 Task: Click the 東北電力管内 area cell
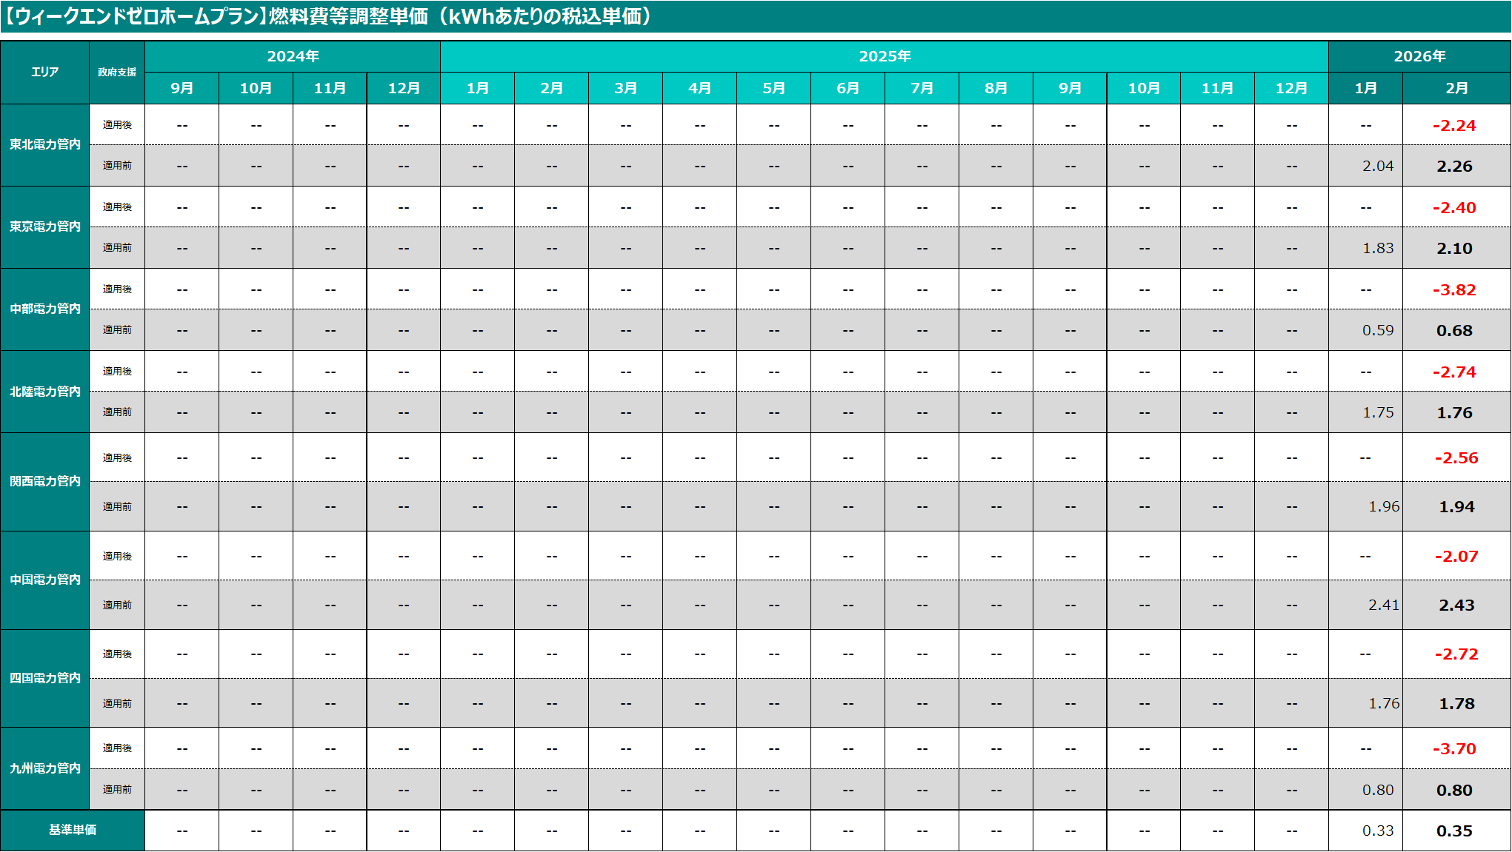[44, 145]
